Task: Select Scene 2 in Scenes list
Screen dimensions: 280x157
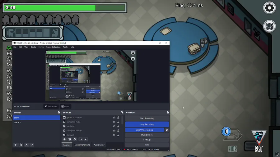Action: click(x=36, y=122)
